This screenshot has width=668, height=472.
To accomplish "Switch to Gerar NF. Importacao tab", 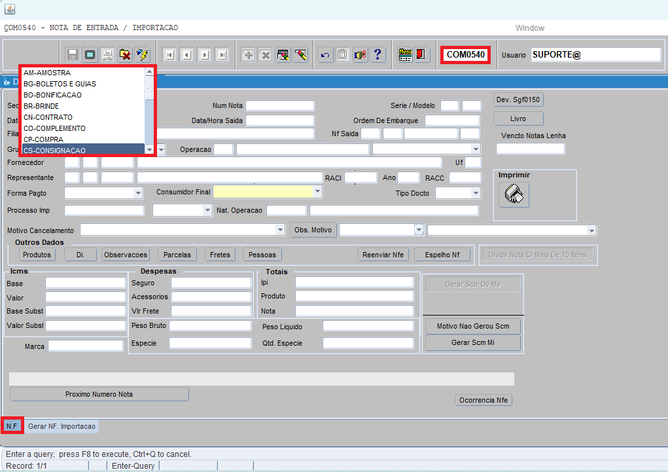I will (62, 426).
